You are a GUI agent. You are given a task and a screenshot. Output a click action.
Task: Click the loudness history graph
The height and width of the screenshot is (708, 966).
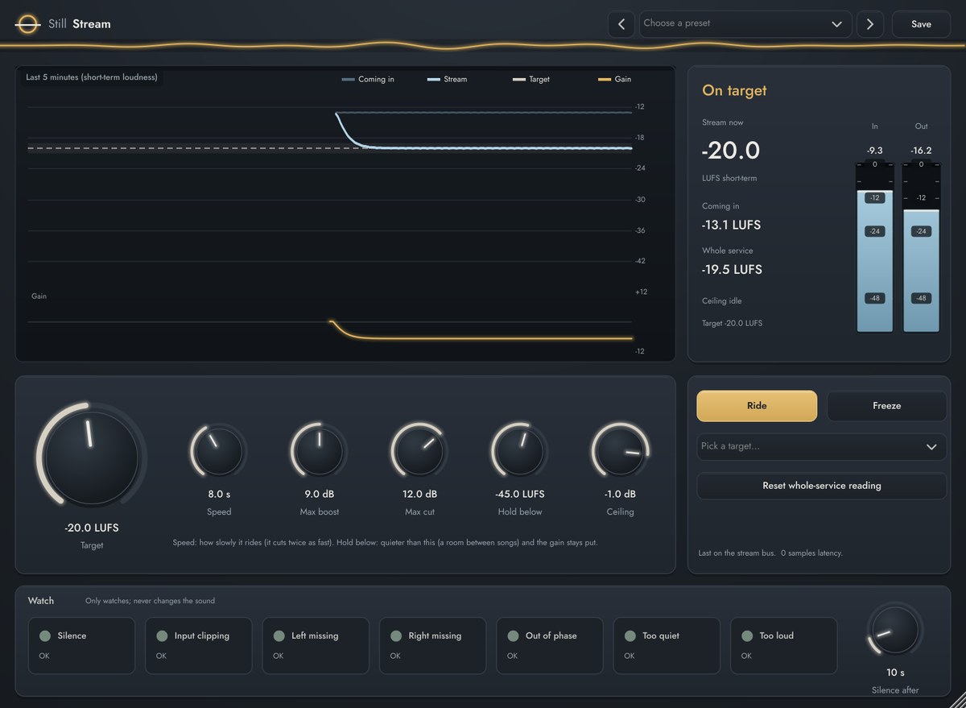click(x=345, y=213)
